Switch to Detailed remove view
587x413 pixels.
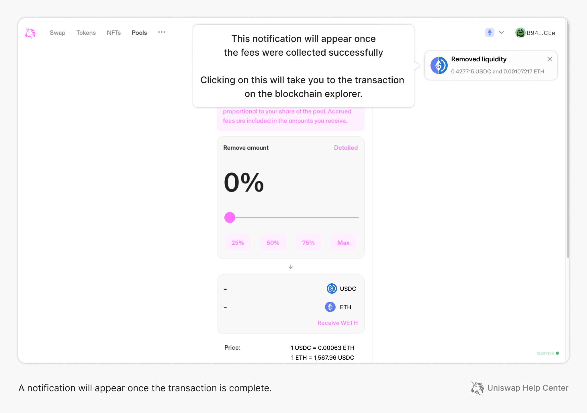tap(346, 148)
